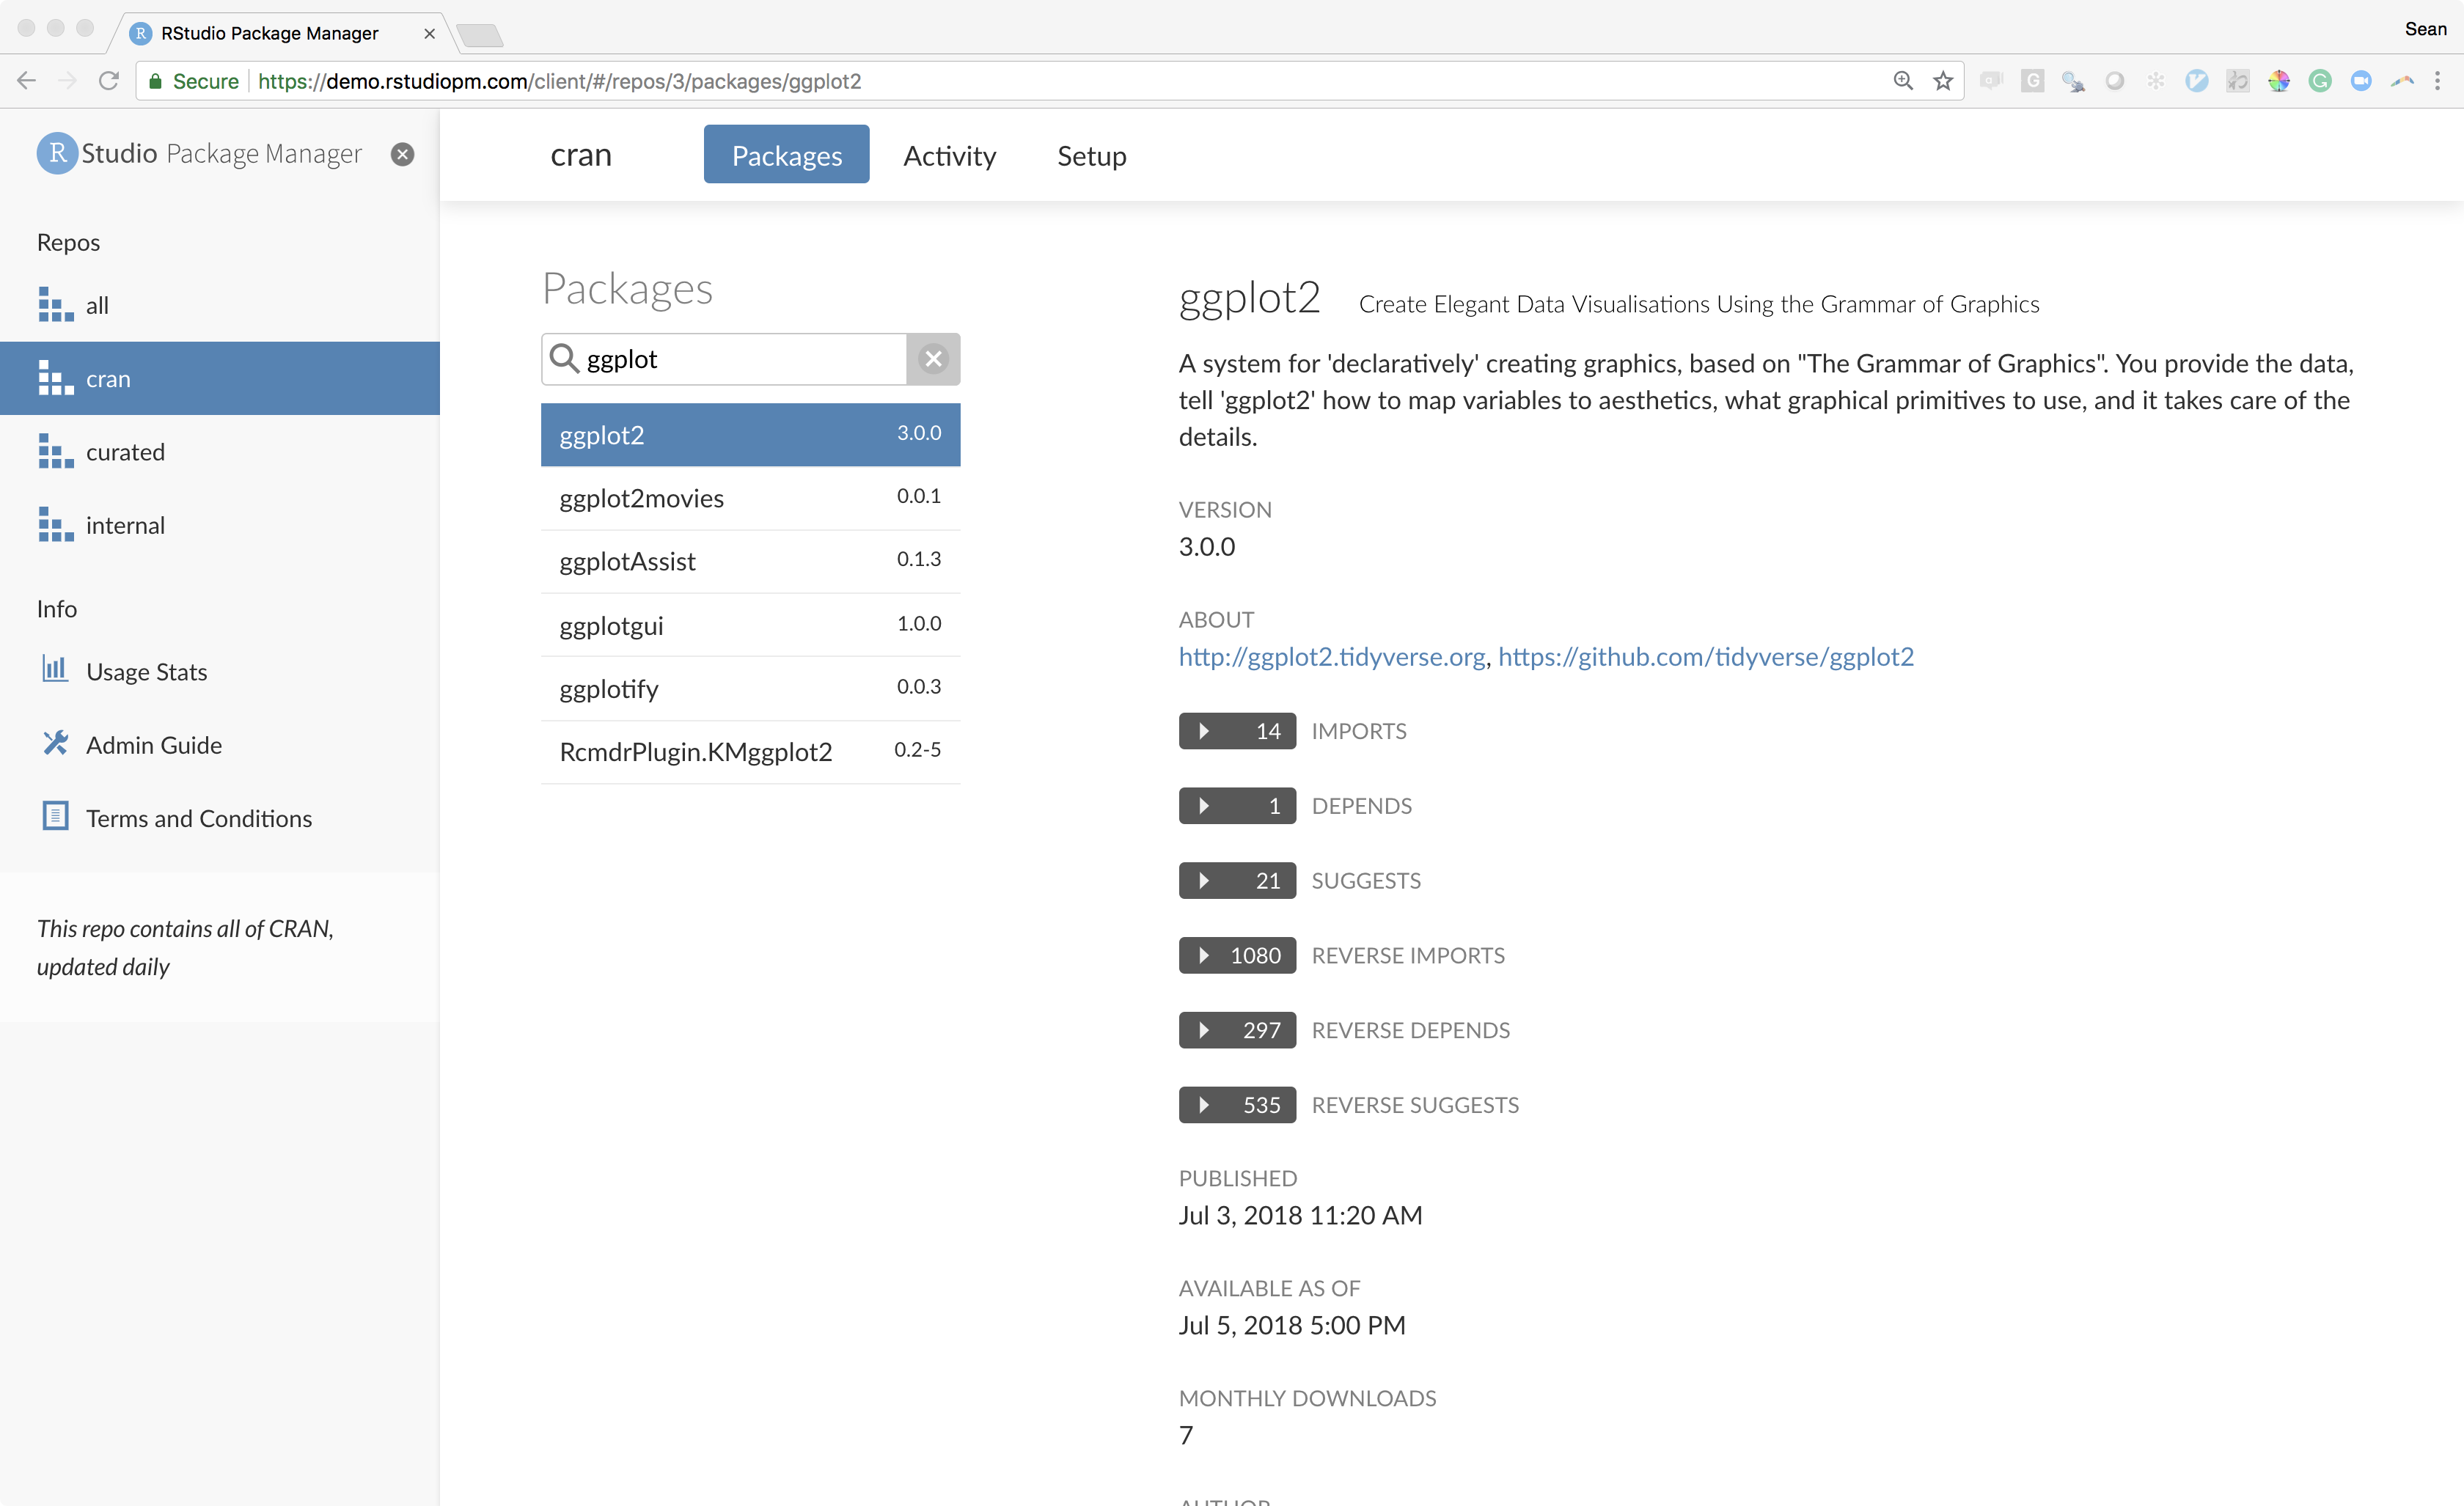Bookmark page with the star icon
This screenshot has height=1506, width=2464.
point(1942,81)
